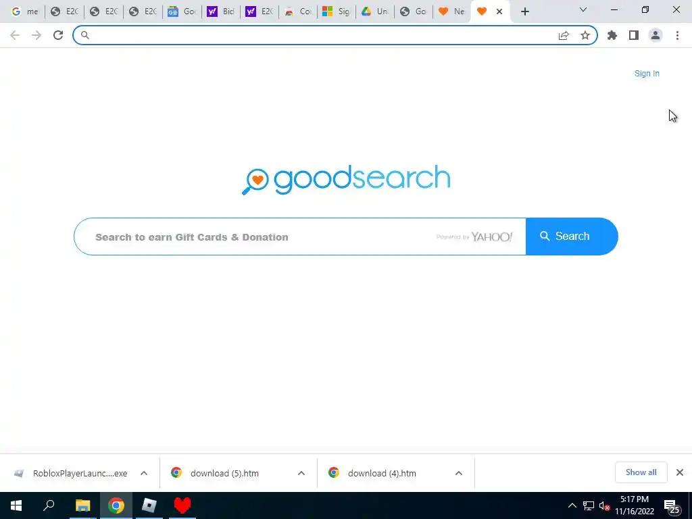
Task: Click Show all downloads button
Action: [x=641, y=472]
